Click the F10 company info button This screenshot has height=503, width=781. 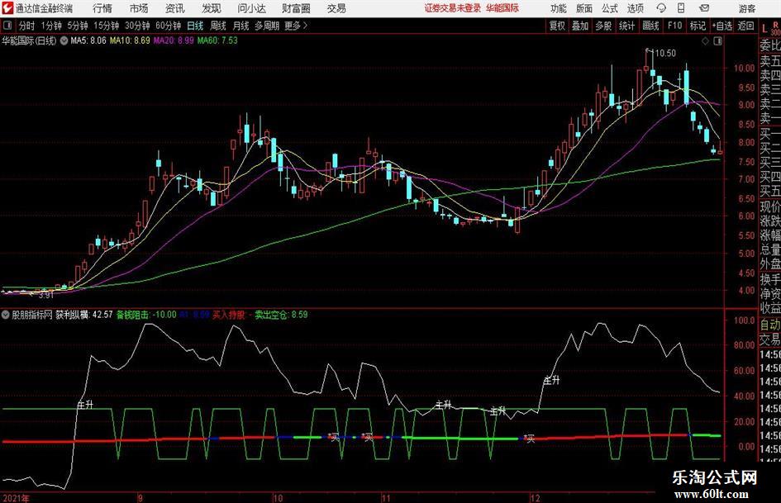[675, 26]
